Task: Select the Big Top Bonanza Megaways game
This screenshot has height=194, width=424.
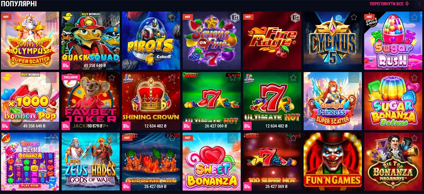Action: 393,162
